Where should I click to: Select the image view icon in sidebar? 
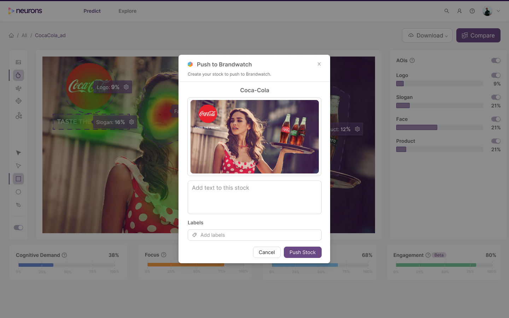[x=18, y=62]
